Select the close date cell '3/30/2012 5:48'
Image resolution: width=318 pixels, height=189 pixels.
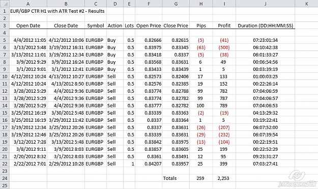[x=66, y=113]
